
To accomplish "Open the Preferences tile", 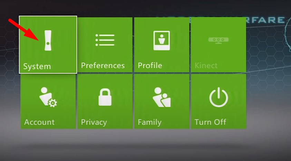I will (105, 45).
